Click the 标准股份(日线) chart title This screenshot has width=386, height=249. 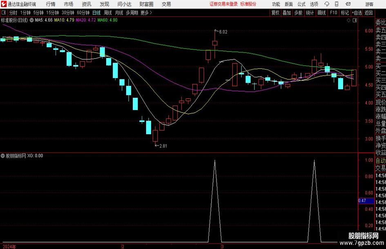[15, 20]
